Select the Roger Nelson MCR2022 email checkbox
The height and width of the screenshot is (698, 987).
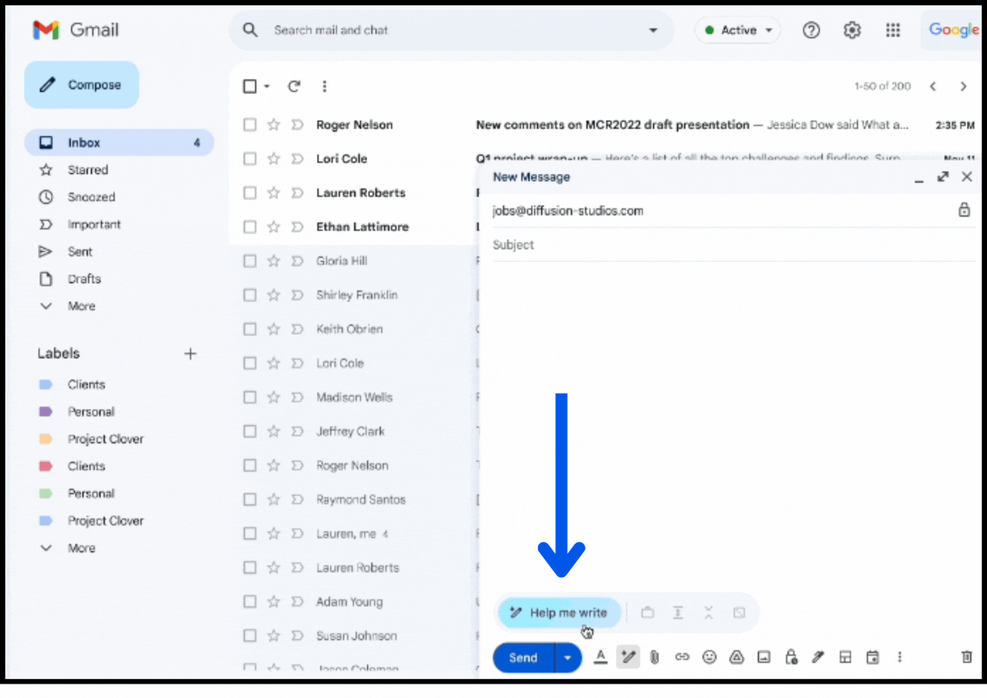[x=250, y=124]
